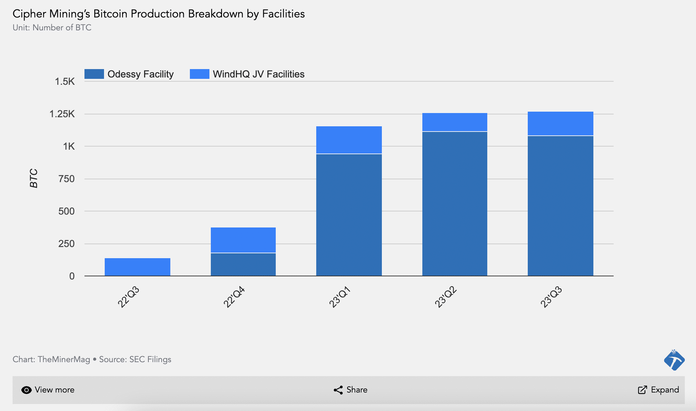This screenshot has width=696, height=411.
Task: Toggle Odessy Facility legend swatch
Action: (94, 74)
